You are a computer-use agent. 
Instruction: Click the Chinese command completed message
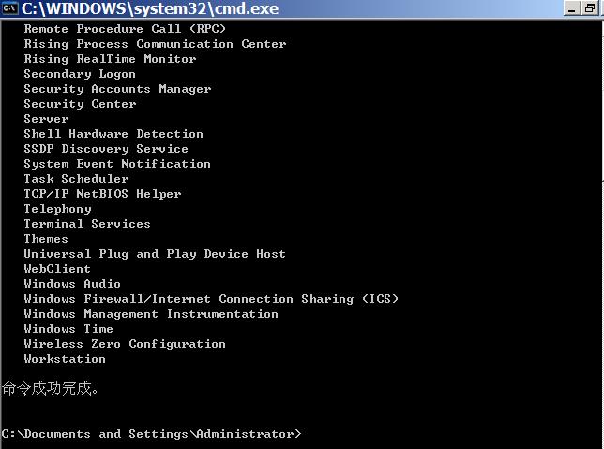tap(50, 388)
